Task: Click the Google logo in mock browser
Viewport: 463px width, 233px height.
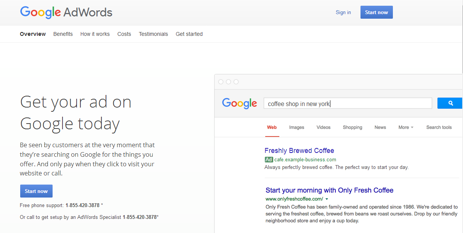Action: (x=239, y=103)
